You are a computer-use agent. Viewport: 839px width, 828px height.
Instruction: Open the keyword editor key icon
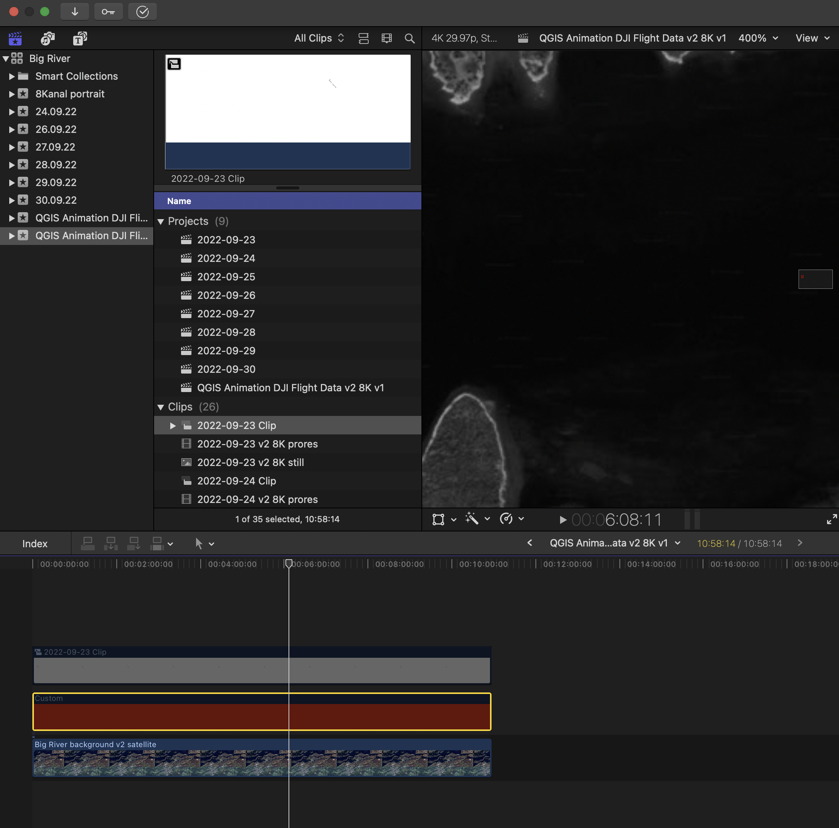[x=108, y=12]
